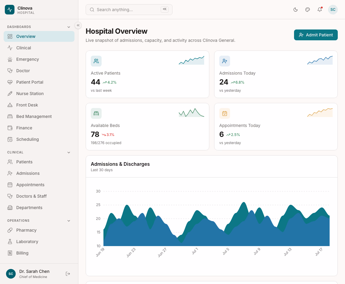Click the Admissions Today person-plus icon
Image resolution: width=345 pixels, height=284 pixels.
225,61
